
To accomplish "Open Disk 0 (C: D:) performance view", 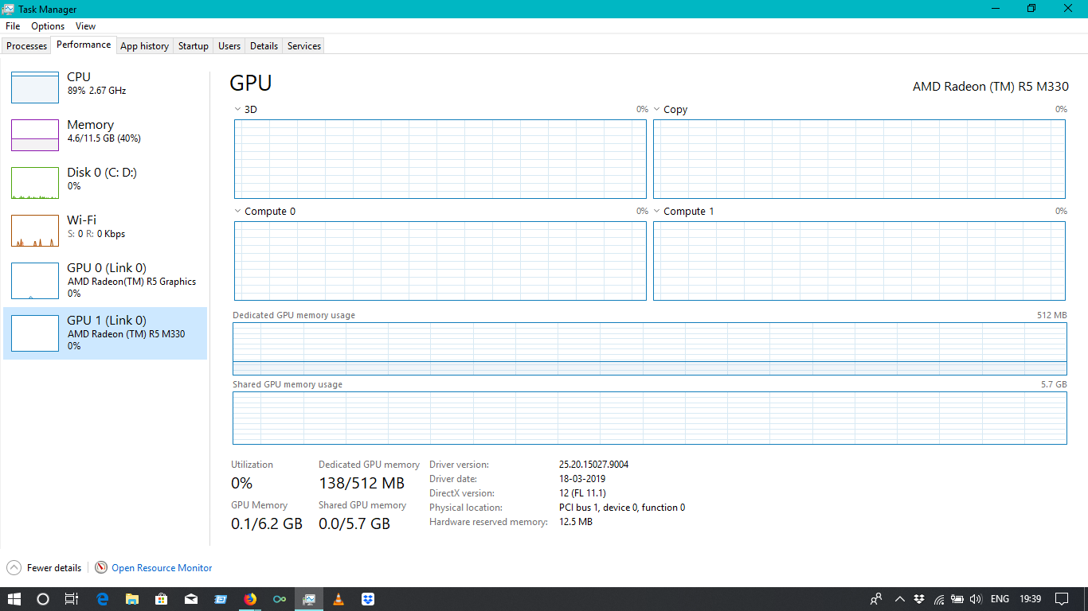I will pos(105,183).
